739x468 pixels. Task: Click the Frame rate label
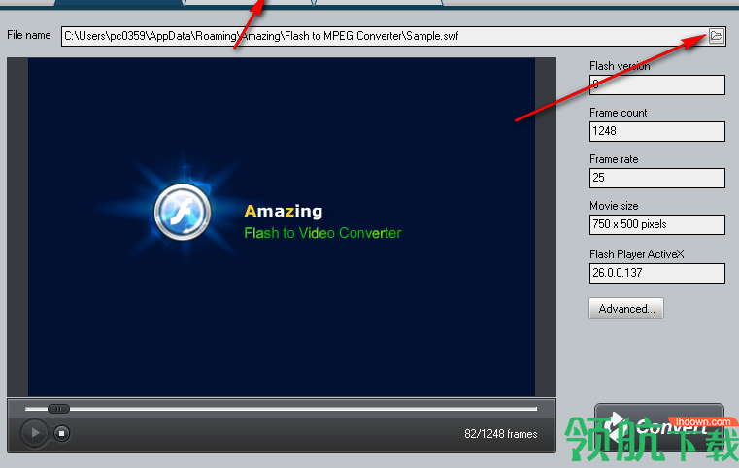[614, 159]
